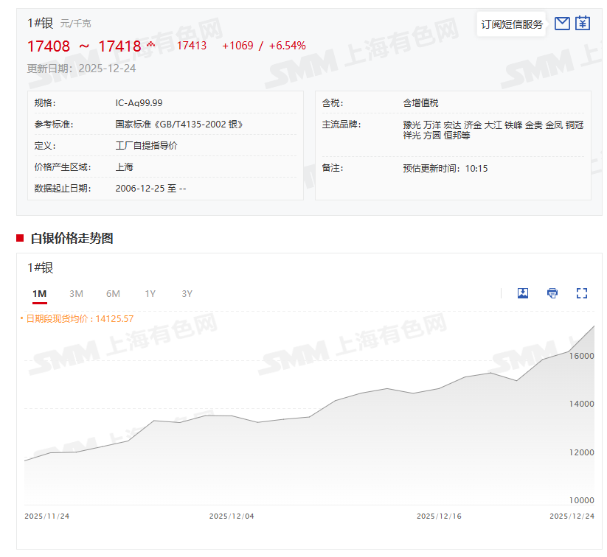Expand chart to fullscreen view
The image size is (607, 557).
click(x=582, y=293)
